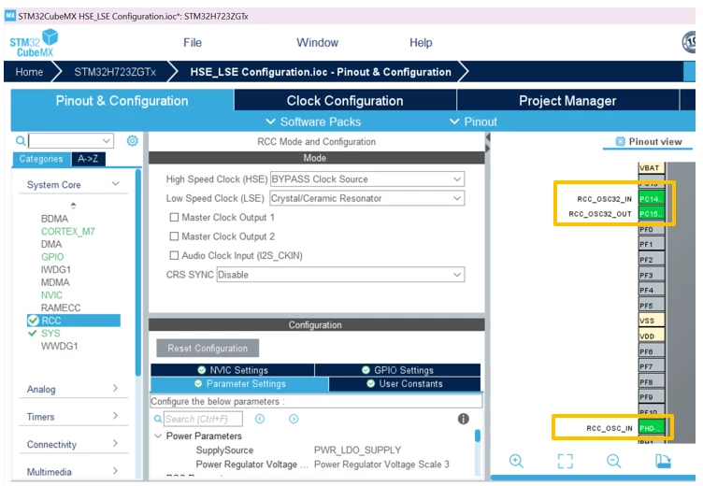Open the Window menu

pos(318,43)
